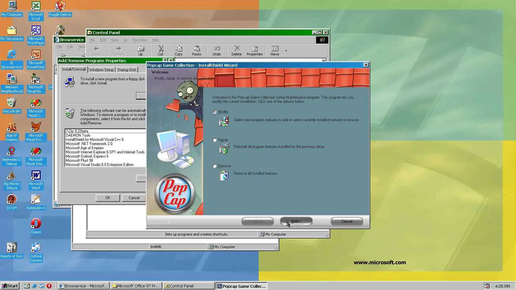Open the My Computer desktop icon
The width and height of the screenshot is (516, 290).
(12, 9)
